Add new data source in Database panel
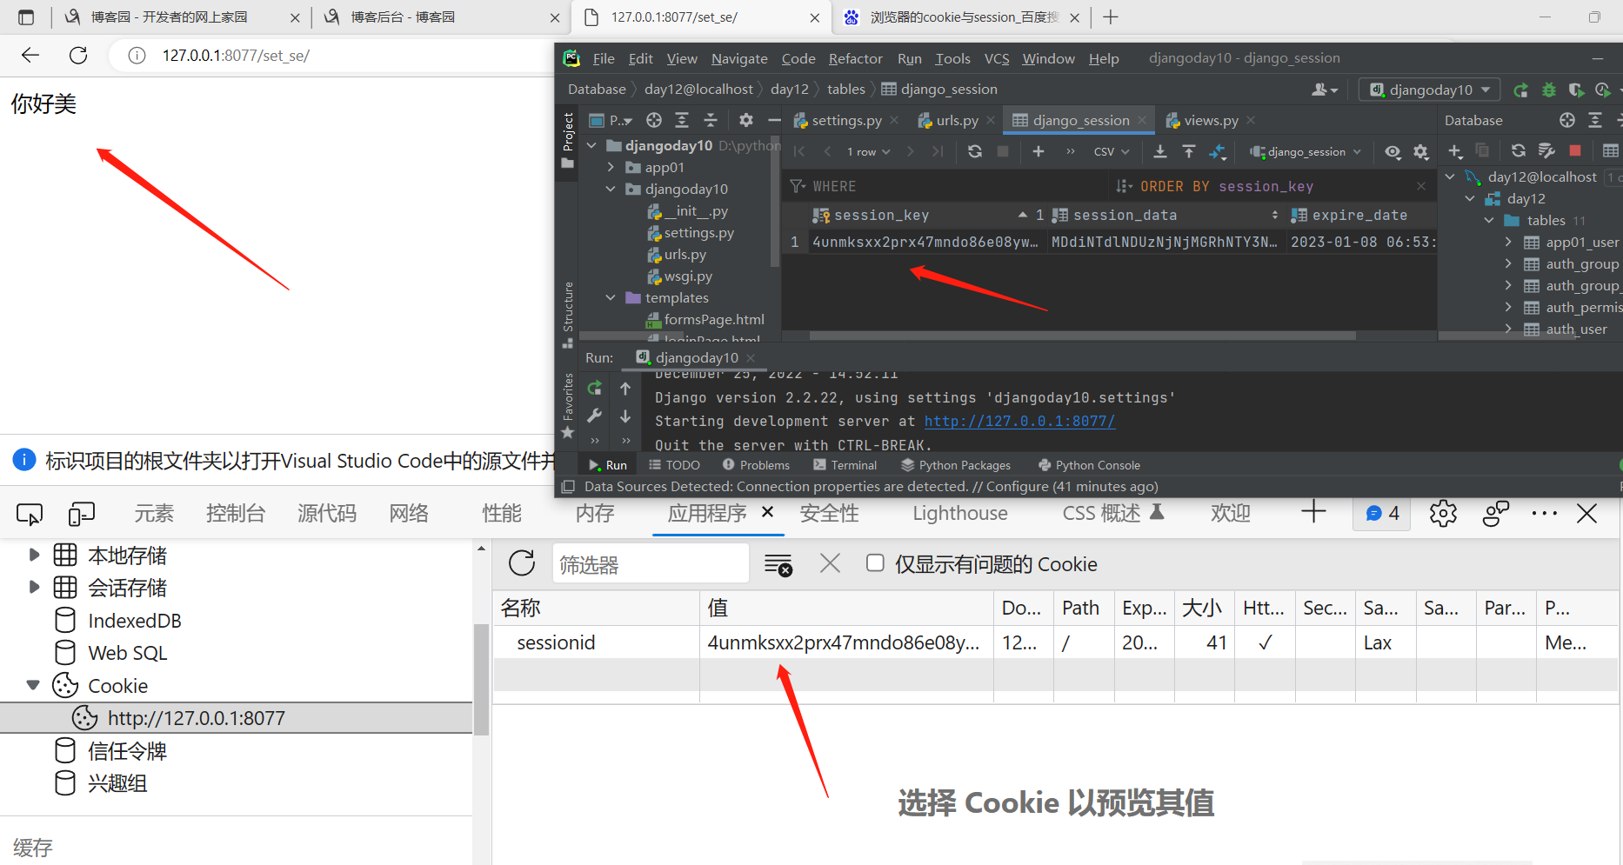Image resolution: width=1623 pixels, height=865 pixels. pos(1455,151)
